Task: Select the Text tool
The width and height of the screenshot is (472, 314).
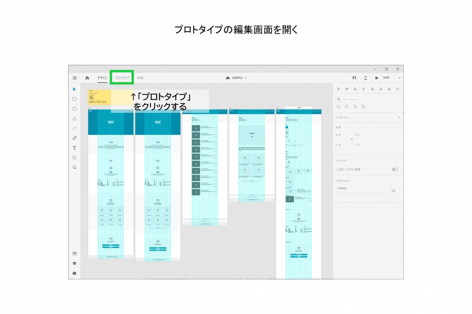Action: (x=74, y=148)
